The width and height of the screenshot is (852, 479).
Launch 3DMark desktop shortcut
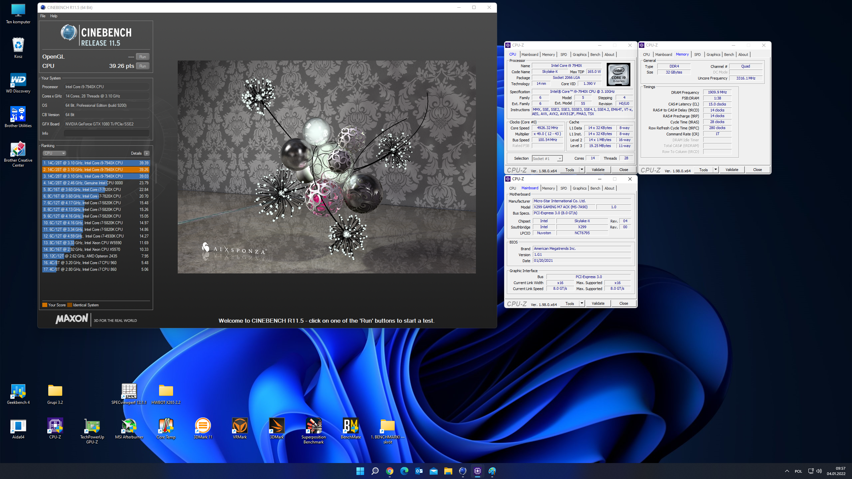pos(277,429)
